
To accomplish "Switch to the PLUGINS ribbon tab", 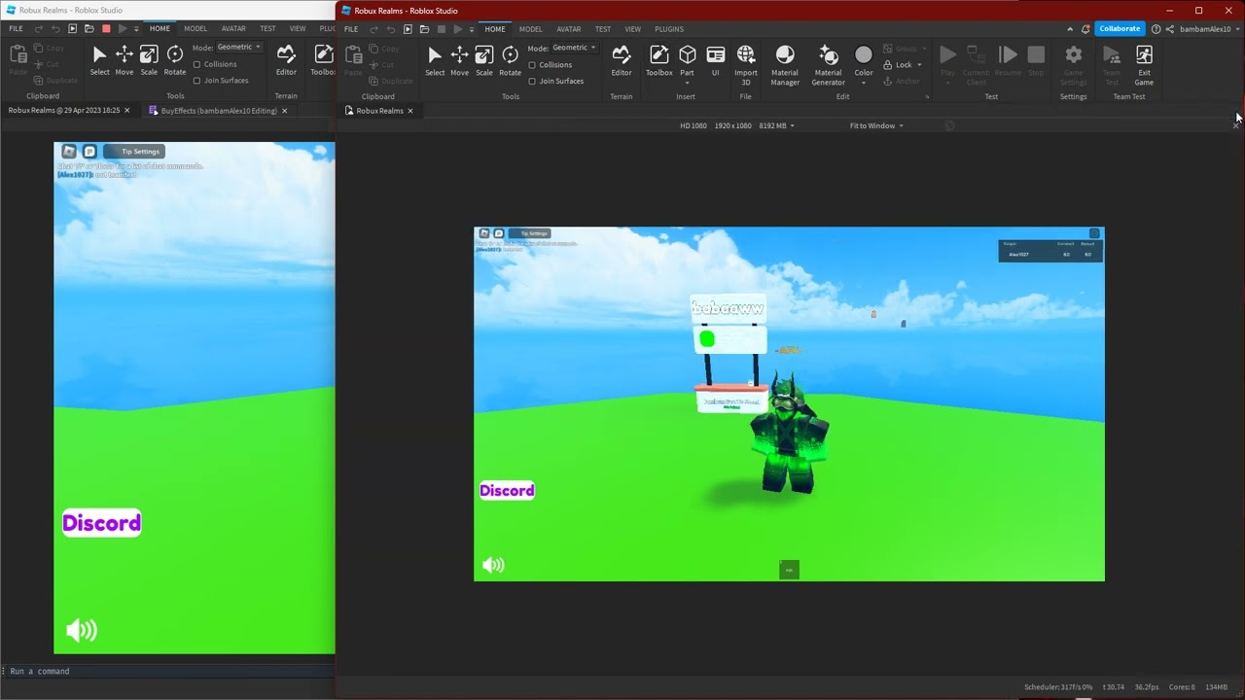I will (668, 29).
